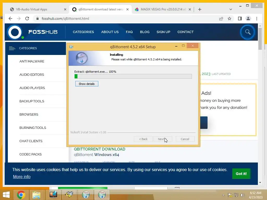This screenshot has width=267, height=200.
Task: Go to the BLOG page
Action: (144, 32)
